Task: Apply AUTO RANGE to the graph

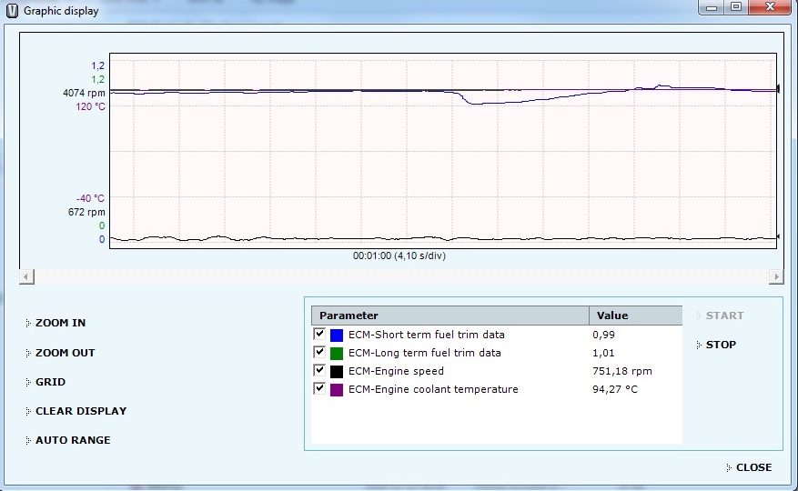Action: [72, 440]
